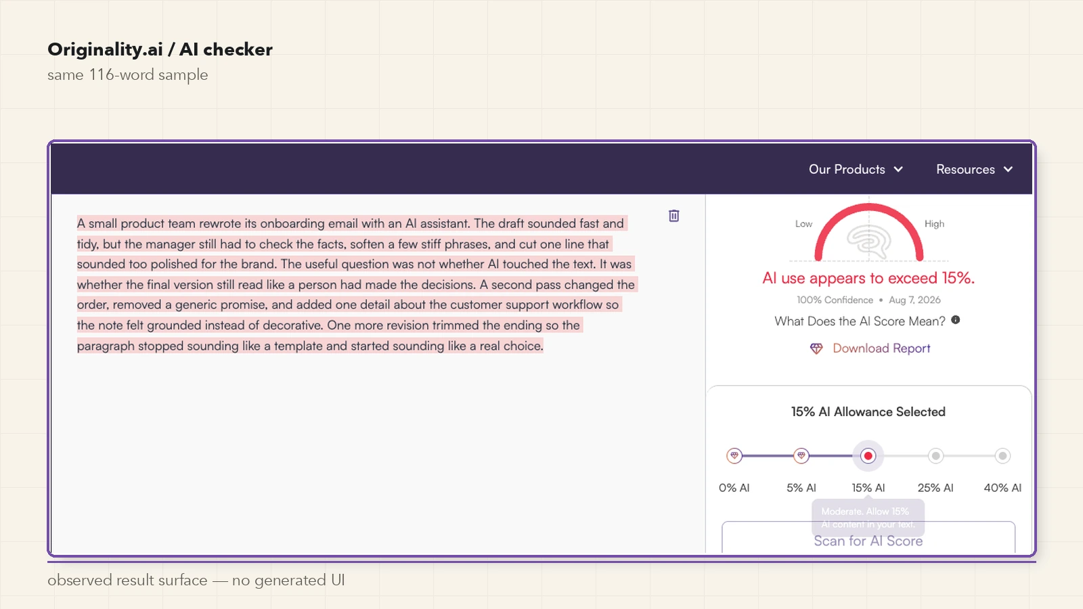Click inside the highlighted sample text area
1083x609 pixels.
pyautogui.click(x=357, y=284)
